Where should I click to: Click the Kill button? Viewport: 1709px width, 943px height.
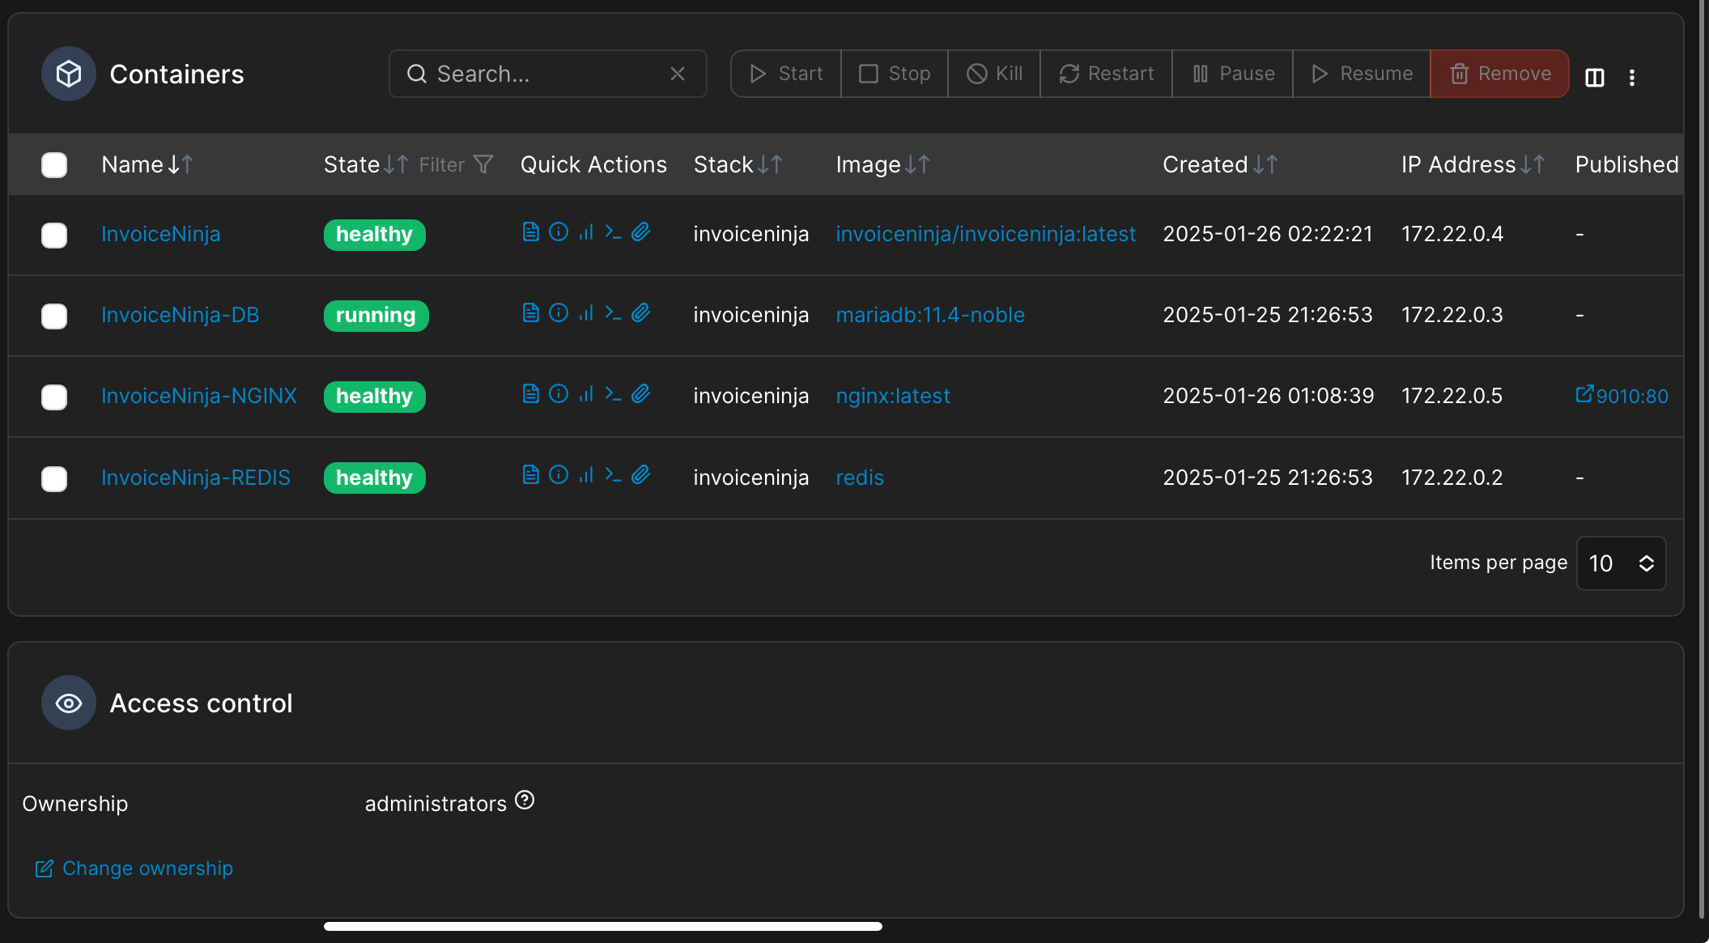[994, 74]
